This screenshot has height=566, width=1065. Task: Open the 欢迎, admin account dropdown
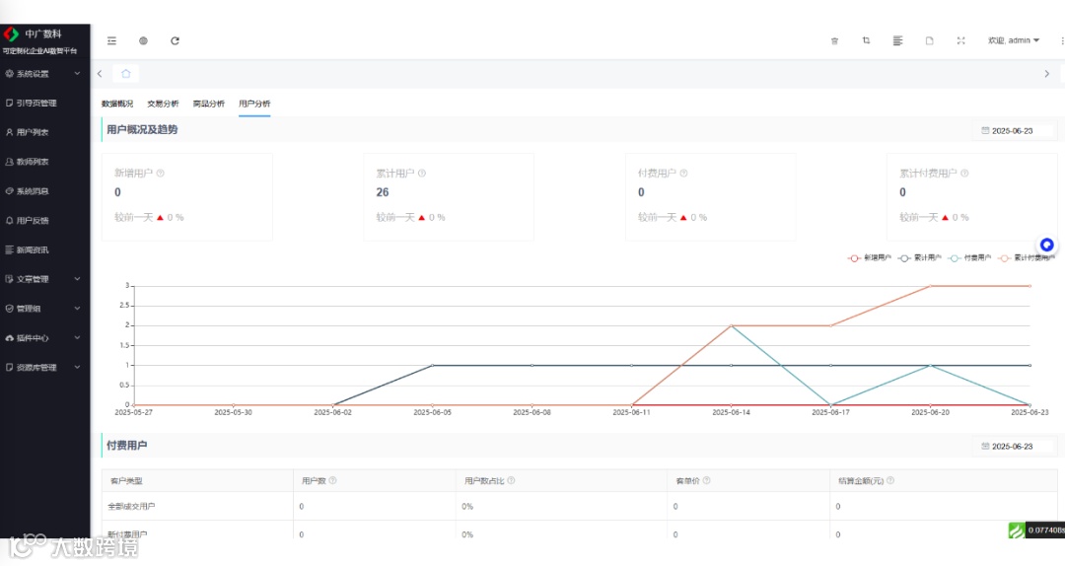(x=1014, y=40)
